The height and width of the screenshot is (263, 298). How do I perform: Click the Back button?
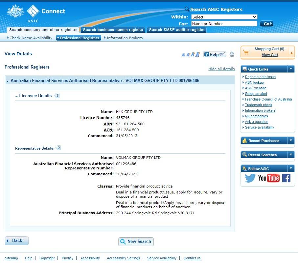coord(17,241)
